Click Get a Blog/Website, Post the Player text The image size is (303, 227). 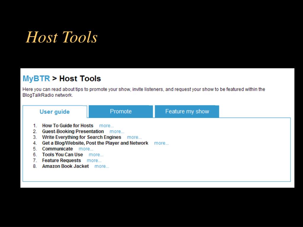tap(95, 143)
